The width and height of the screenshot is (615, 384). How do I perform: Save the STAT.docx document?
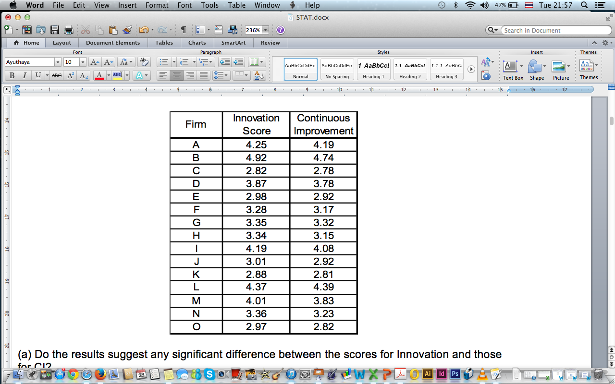[x=54, y=30]
